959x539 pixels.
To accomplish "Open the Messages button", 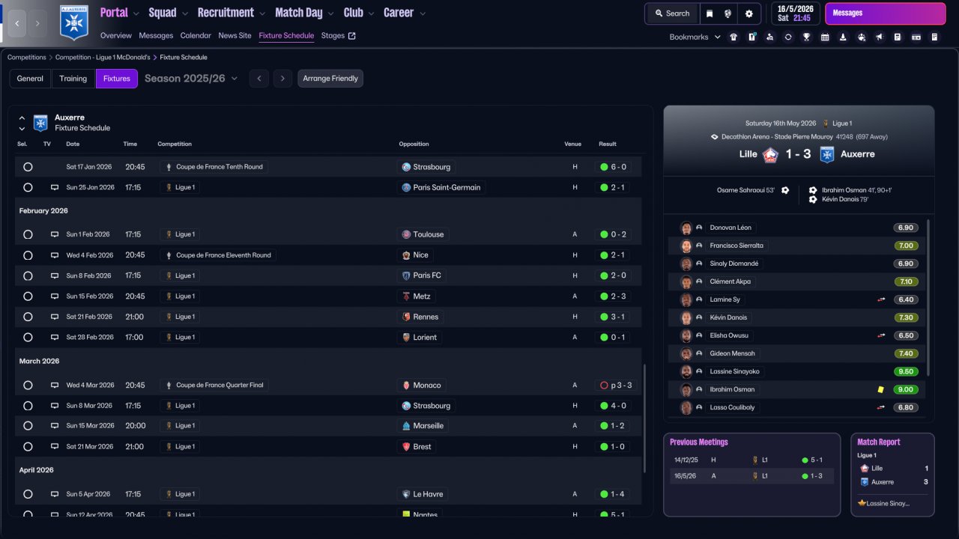I will tap(883, 13).
